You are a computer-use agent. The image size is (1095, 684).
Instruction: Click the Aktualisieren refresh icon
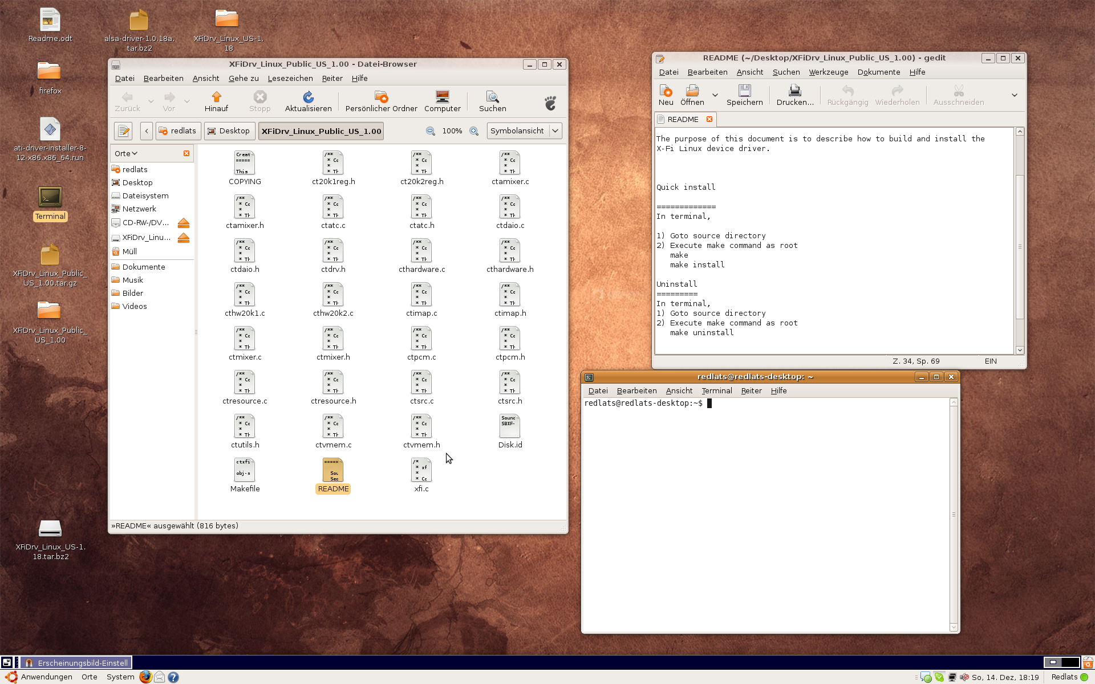click(308, 97)
